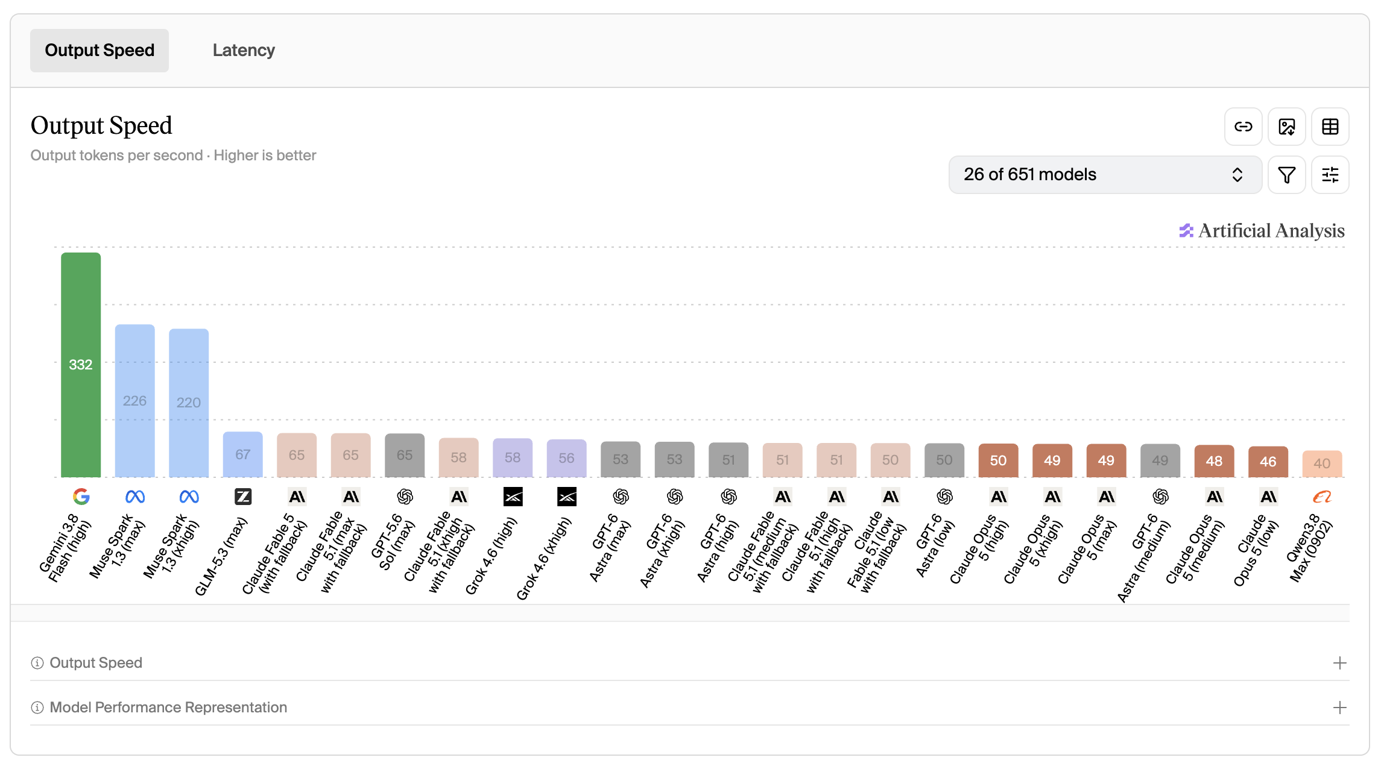Click the OpenAI logo for GPT-6 Astra (xhigh)
Screen dimensions: 1381x769
(675, 497)
